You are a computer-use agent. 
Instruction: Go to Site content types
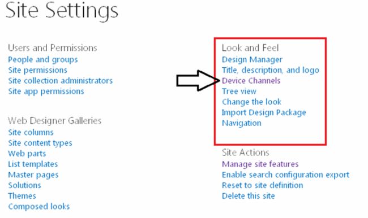pos(40,143)
